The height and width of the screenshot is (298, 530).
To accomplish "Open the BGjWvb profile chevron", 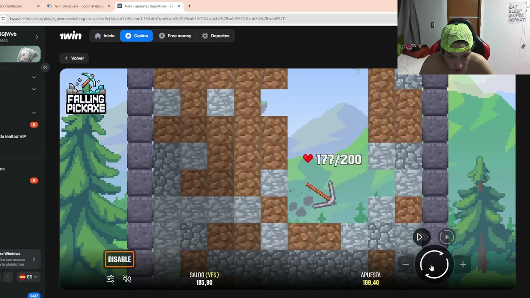I will click(x=36, y=37).
